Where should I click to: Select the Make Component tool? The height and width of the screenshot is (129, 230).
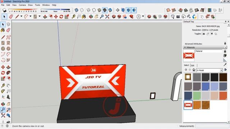point(8,24)
